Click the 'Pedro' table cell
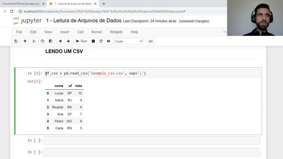The image size is (283, 159). click(x=59, y=121)
